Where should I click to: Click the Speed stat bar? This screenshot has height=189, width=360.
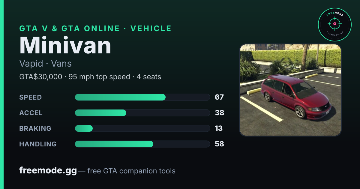[142, 97]
